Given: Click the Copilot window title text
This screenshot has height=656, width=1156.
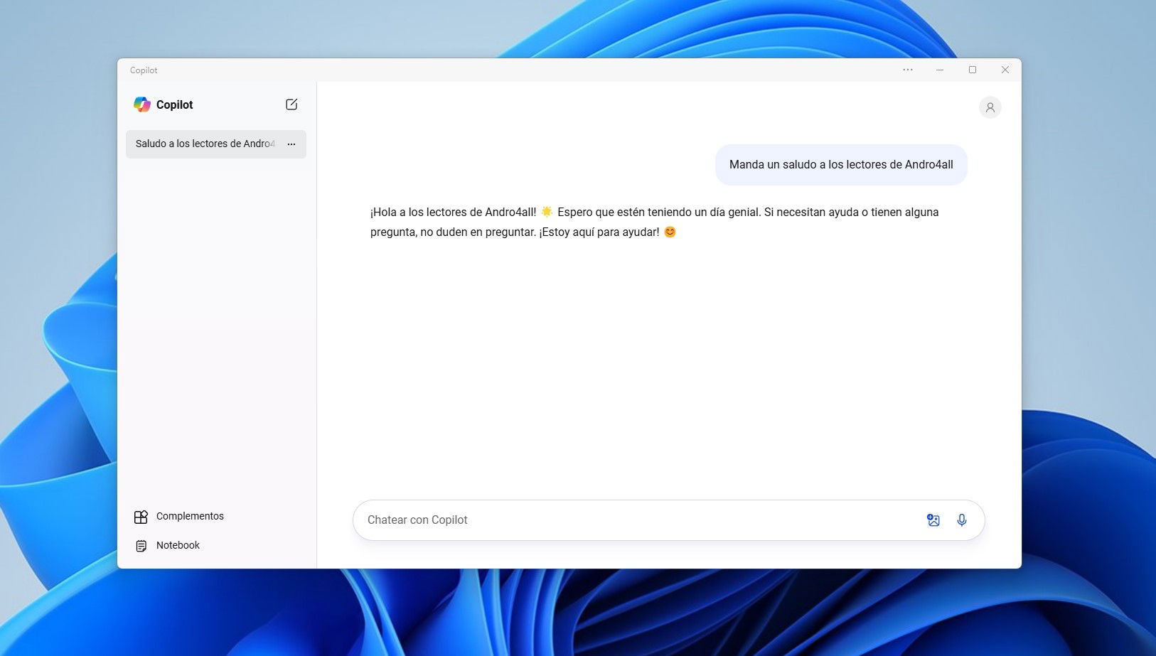Looking at the screenshot, I should click(x=144, y=70).
